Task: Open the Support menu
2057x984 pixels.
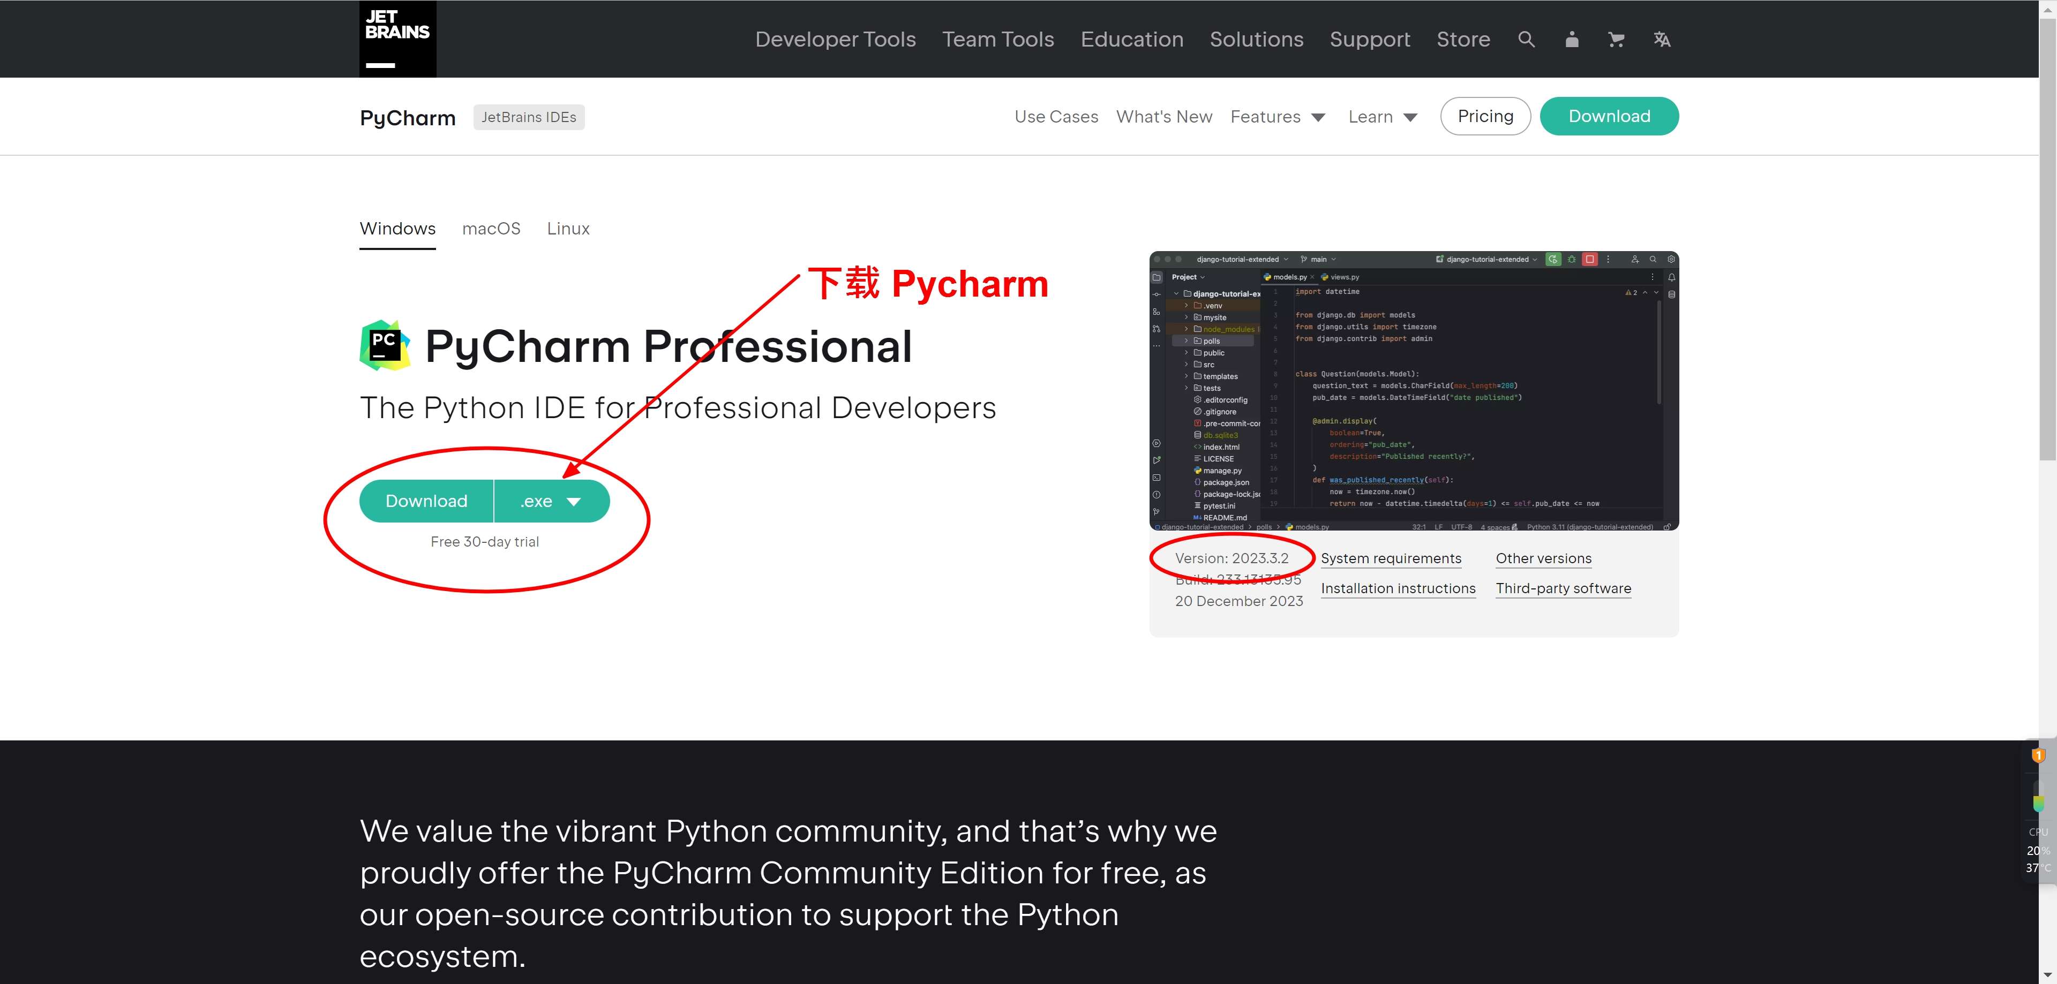Action: coord(1370,39)
